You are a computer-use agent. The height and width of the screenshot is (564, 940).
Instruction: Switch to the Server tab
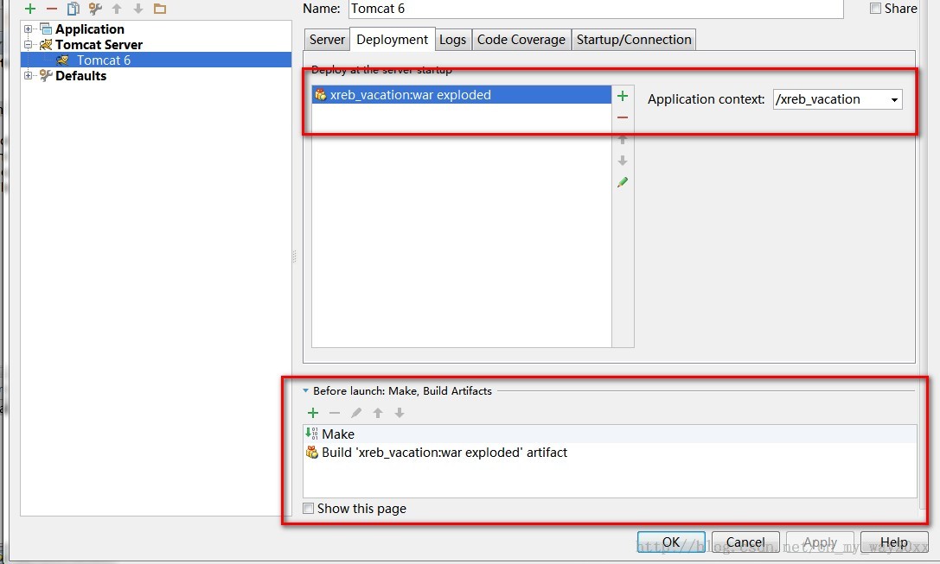click(327, 40)
